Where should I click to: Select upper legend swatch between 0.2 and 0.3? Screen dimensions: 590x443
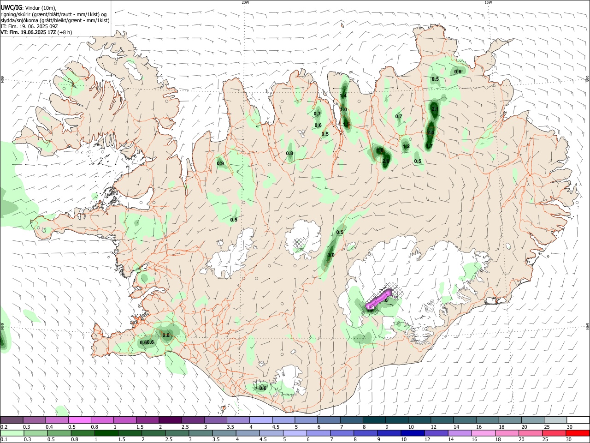(x=12, y=420)
